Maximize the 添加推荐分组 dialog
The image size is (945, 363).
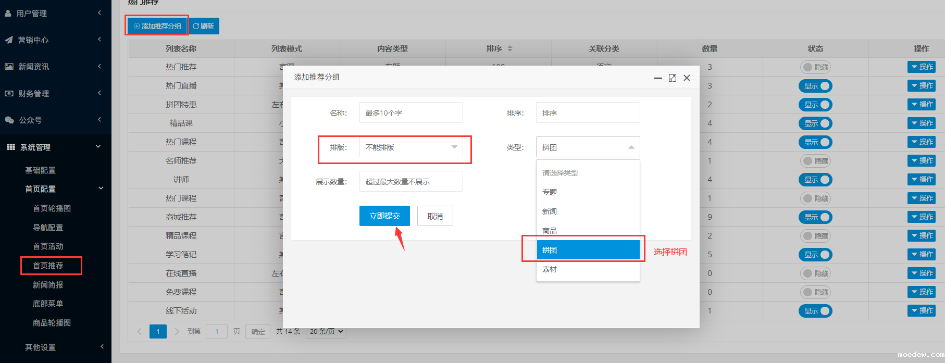click(x=673, y=78)
